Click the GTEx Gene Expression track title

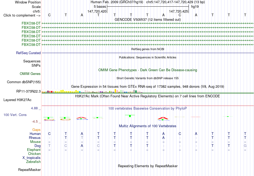148,86
